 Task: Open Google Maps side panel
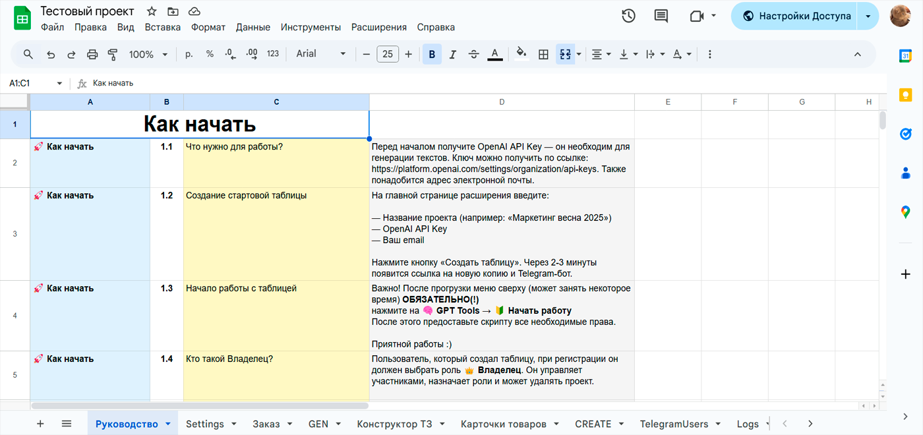pyautogui.click(x=905, y=212)
